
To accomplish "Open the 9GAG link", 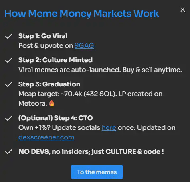I will [84, 46].
